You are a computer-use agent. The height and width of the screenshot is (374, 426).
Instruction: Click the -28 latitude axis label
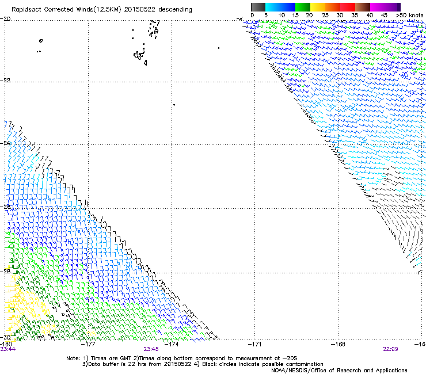(x=5, y=271)
